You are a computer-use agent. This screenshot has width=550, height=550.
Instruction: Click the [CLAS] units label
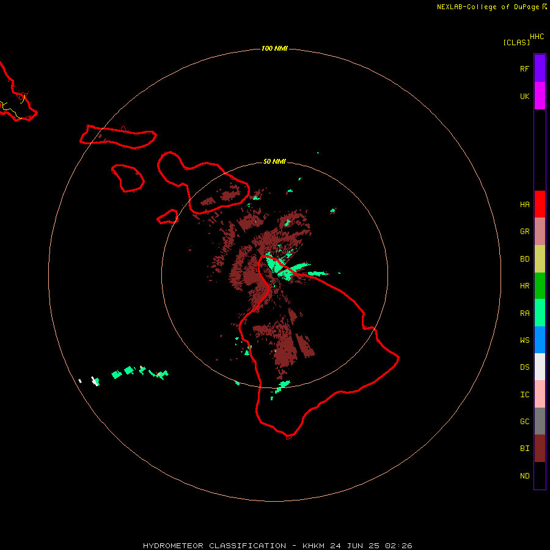pyautogui.click(x=516, y=42)
